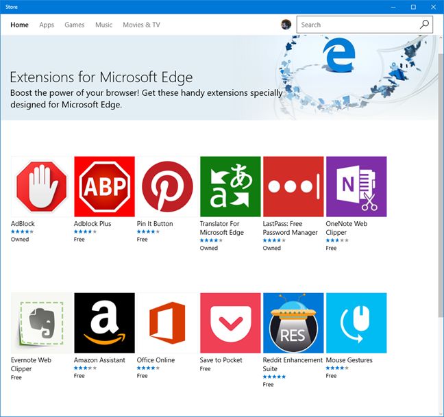This screenshot has height=417, width=444.
Task: Click the Amazon Assistant title
Action: tap(99, 360)
